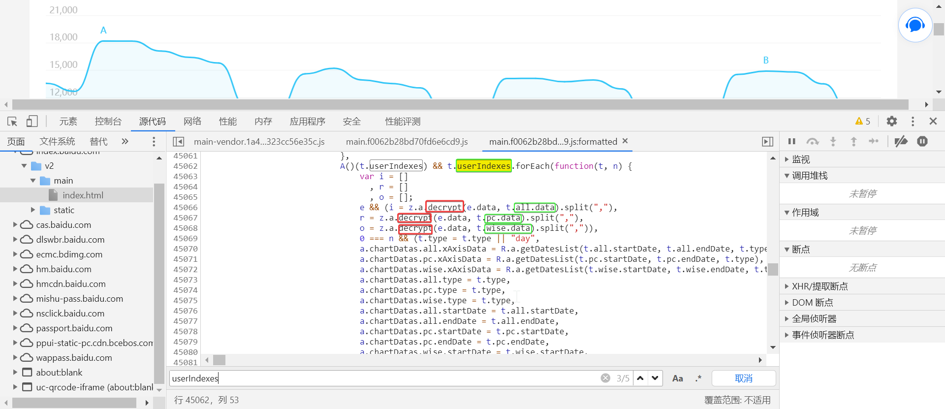Expand hm.baidu.com domain node
945x409 pixels.
[x=15, y=269]
